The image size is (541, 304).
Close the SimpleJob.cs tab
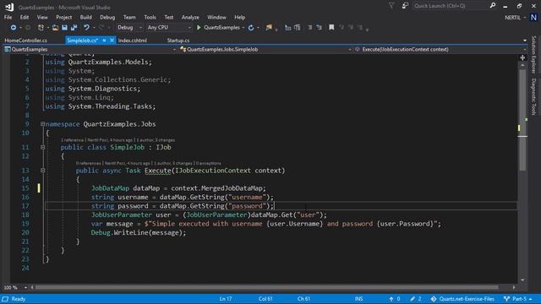112,41
